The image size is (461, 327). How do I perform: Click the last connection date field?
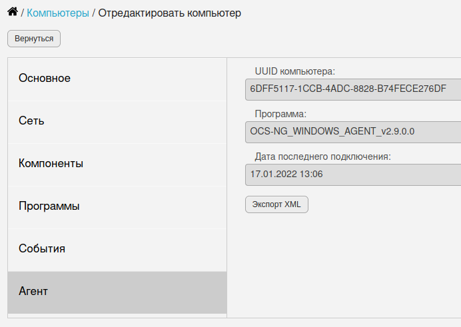pos(353,174)
